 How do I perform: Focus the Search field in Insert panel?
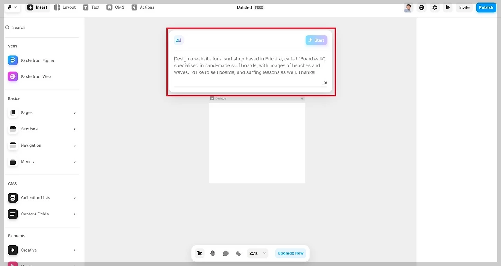(x=42, y=27)
